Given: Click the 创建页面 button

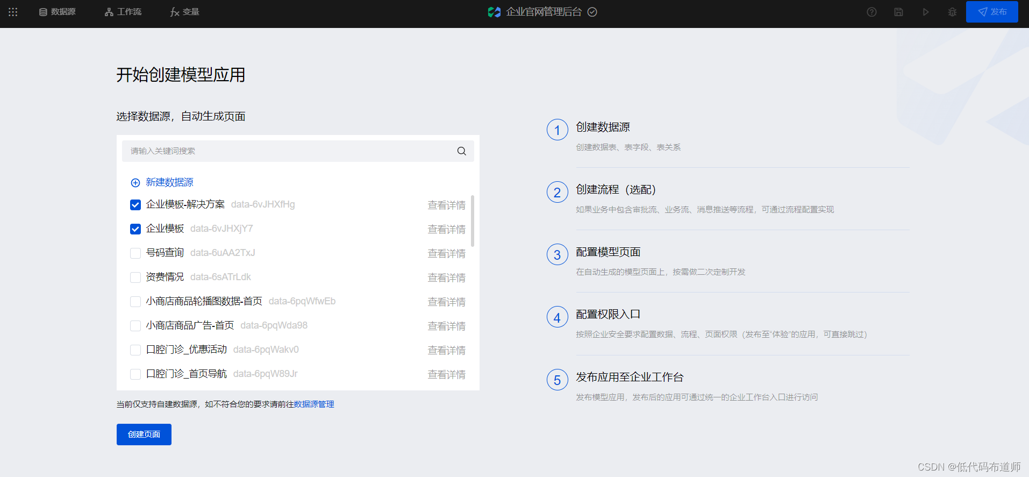Looking at the screenshot, I should pyautogui.click(x=144, y=435).
